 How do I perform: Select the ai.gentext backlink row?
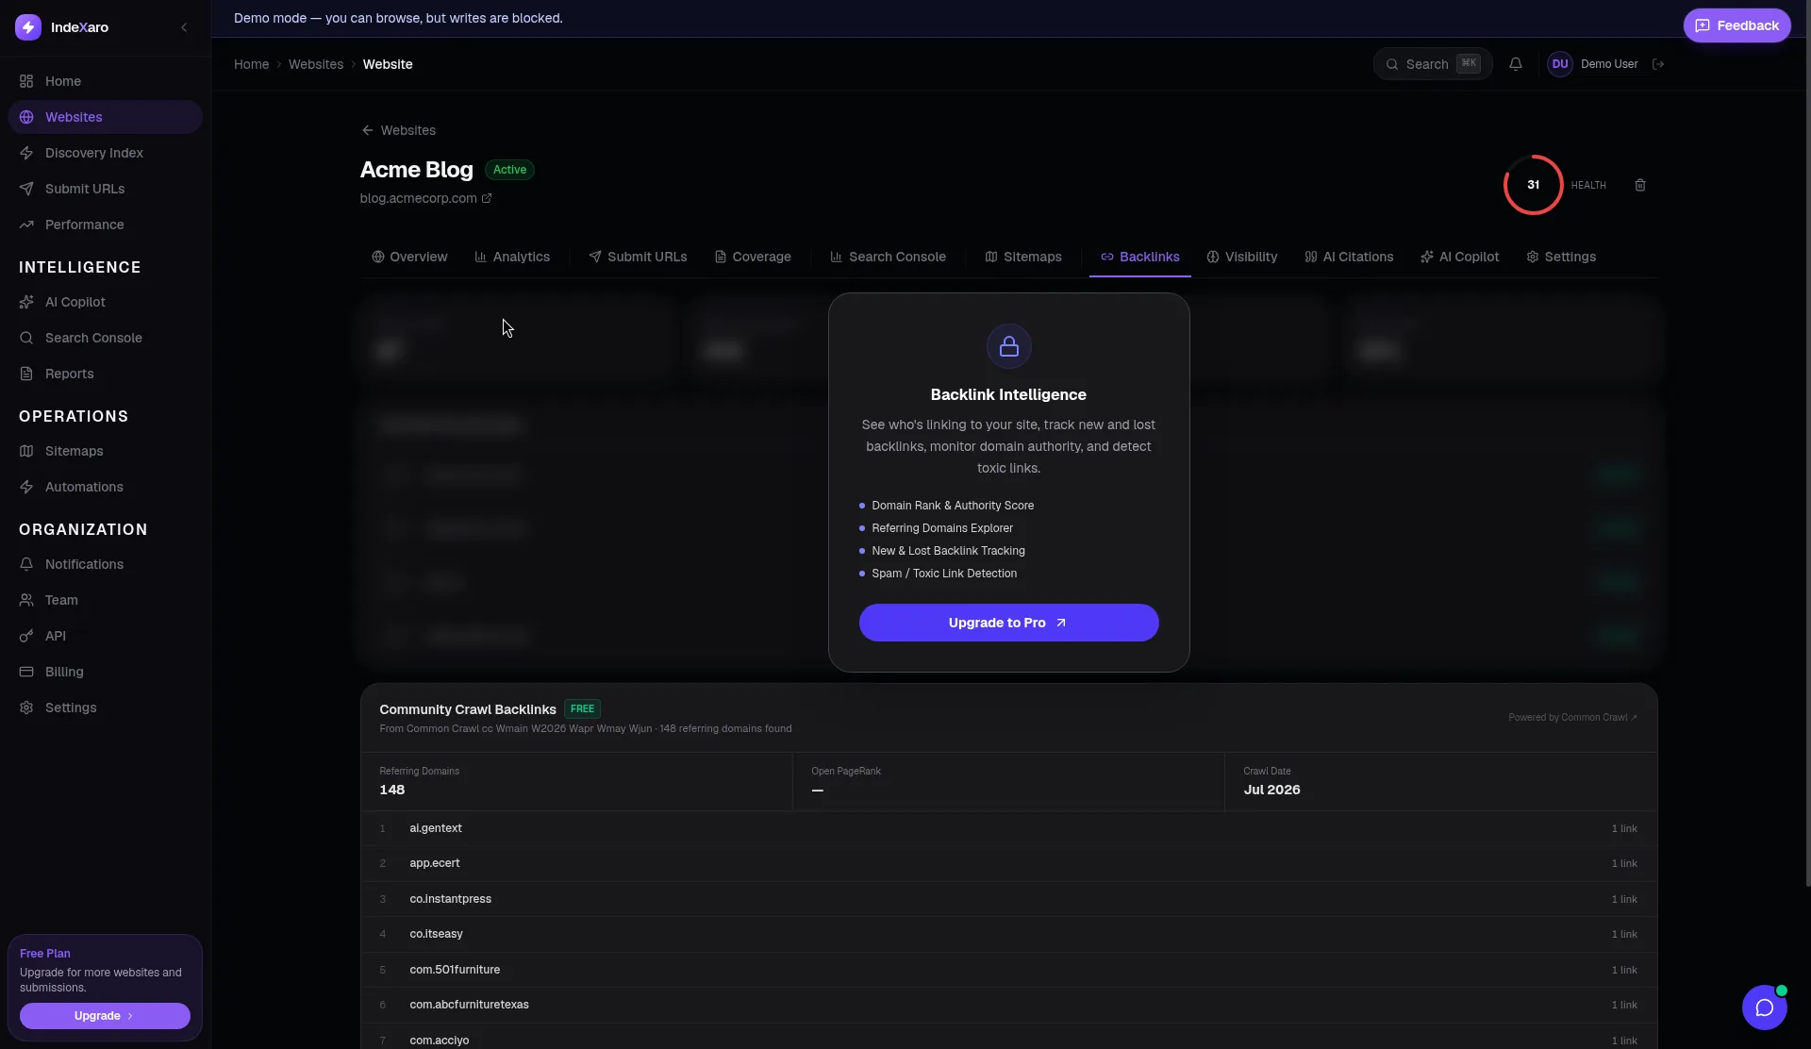click(1008, 828)
